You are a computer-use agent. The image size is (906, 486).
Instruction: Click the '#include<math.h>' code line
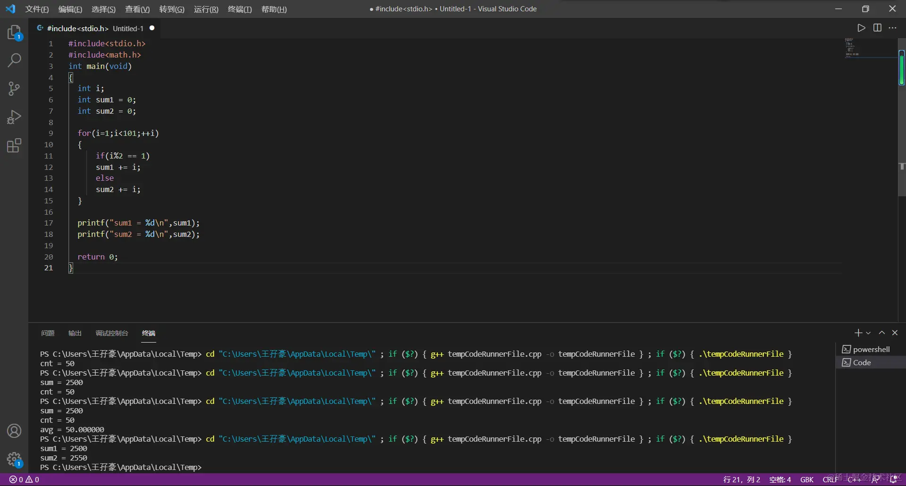105,55
